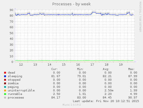
Task: Click y-axis label 30
Action: [11, 45]
